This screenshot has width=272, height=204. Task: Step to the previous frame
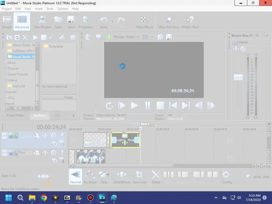coord(199,105)
